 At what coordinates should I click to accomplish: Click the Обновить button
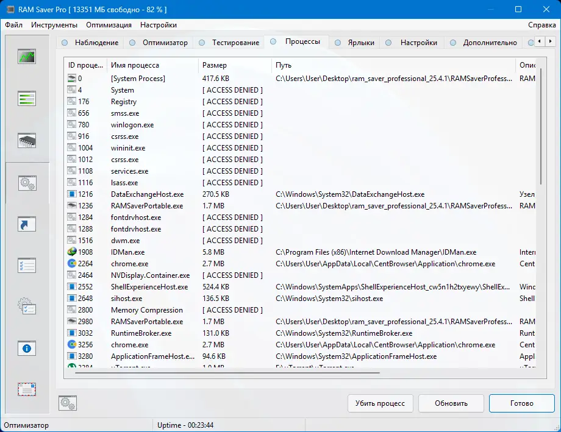(x=451, y=403)
